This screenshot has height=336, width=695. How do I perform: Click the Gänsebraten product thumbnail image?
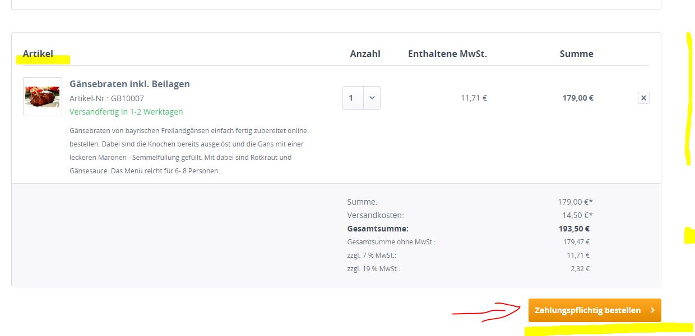pos(43,97)
